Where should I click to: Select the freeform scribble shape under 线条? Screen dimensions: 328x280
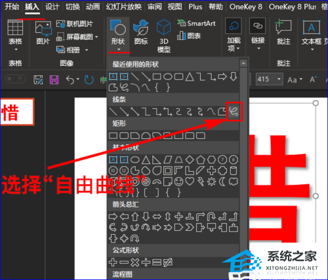pos(234,111)
